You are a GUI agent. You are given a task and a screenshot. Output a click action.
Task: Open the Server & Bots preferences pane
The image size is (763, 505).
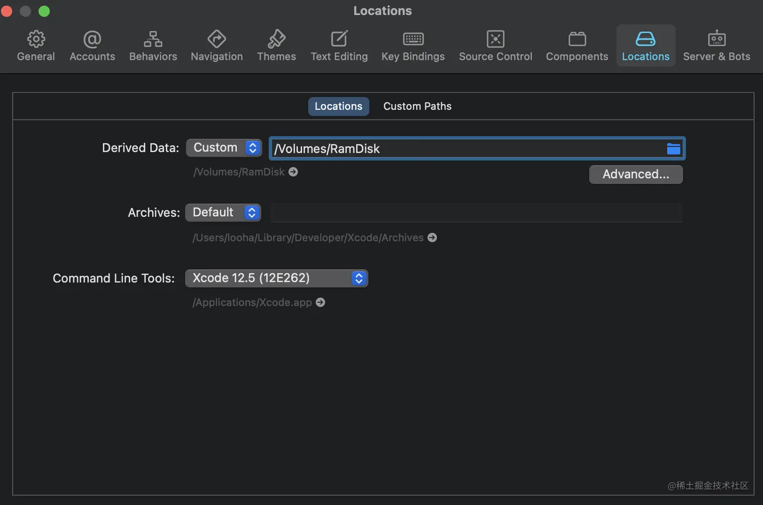click(x=717, y=46)
